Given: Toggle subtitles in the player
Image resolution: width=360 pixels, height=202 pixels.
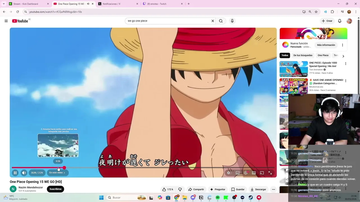Looking at the screenshot, I should pyautogui.click(x=238, y=173).
